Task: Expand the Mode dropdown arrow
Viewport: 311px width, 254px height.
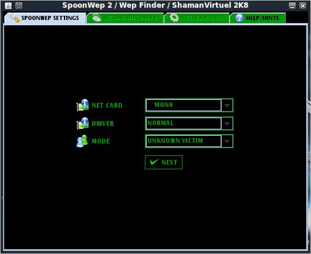Action: tap(227, 141)
